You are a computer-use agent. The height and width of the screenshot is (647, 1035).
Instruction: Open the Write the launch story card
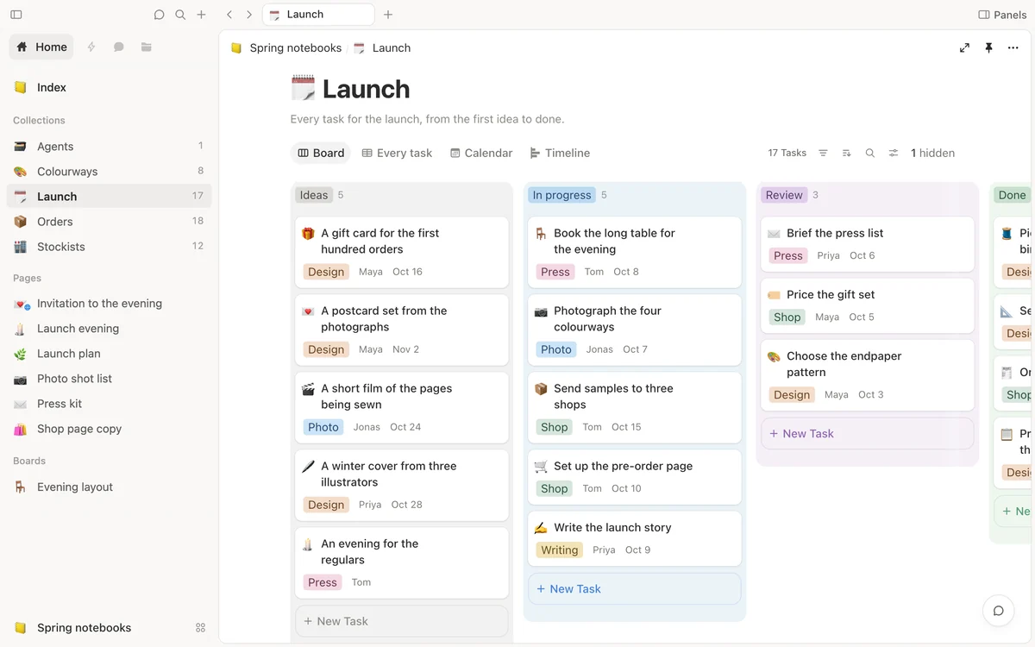pos(634,538)
